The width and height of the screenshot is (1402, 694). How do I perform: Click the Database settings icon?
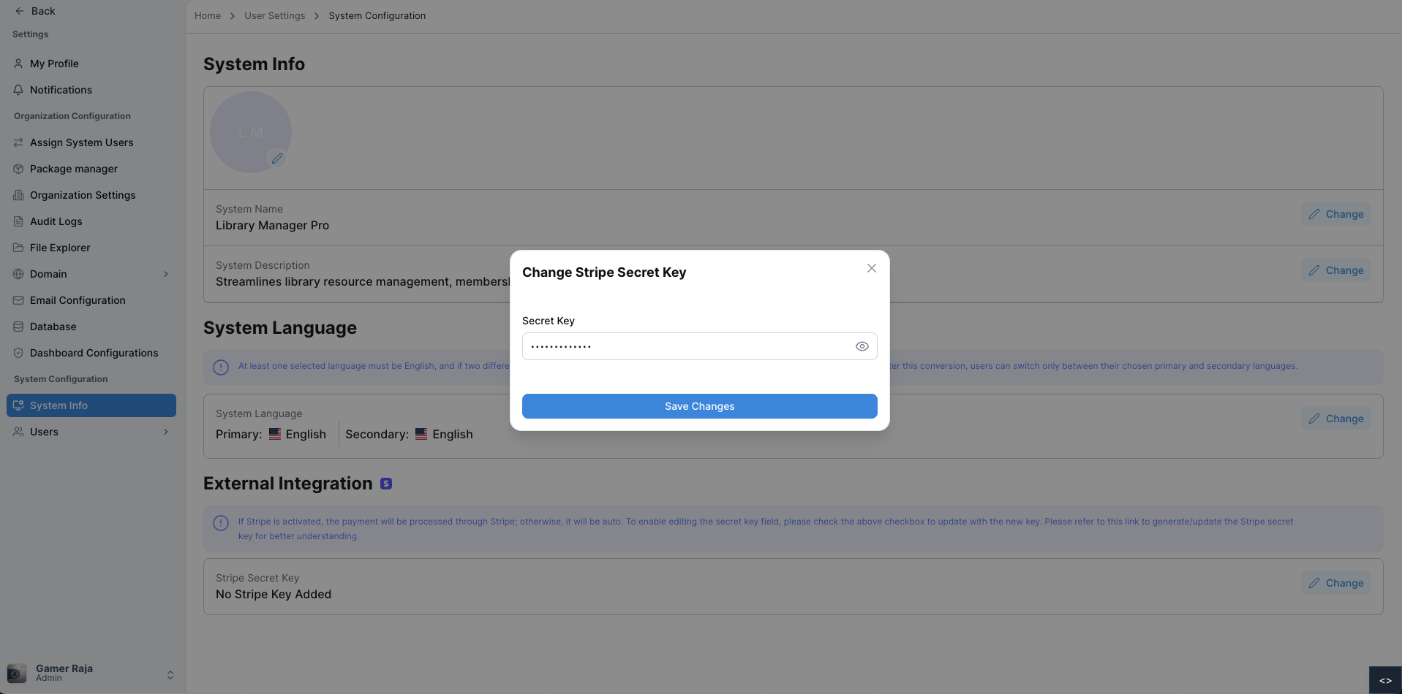pyautogui.click(x=18, y=327)
